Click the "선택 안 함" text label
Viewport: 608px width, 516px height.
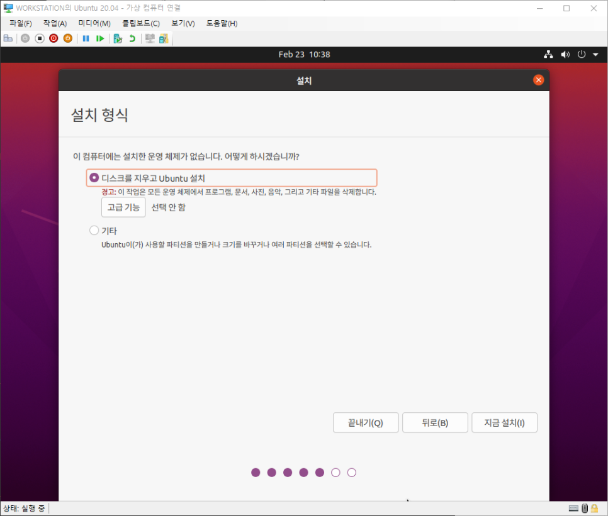168,207
